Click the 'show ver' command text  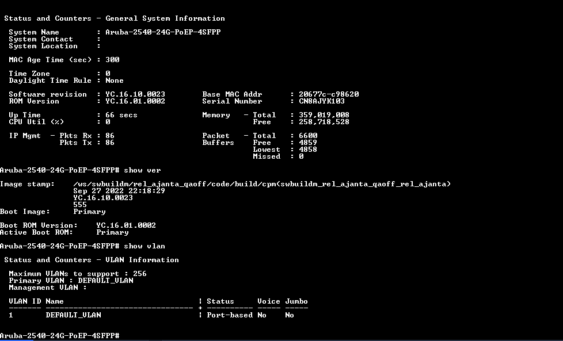[142, 170]
